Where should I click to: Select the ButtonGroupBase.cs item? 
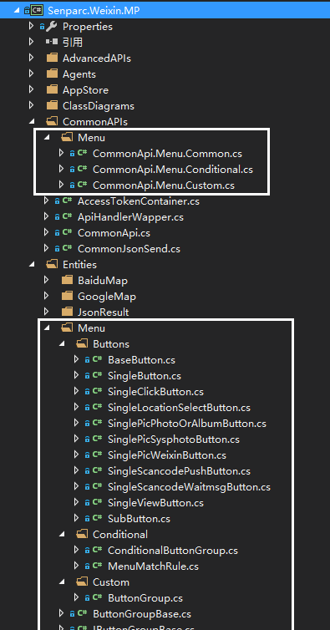click(x=142, y=613)
